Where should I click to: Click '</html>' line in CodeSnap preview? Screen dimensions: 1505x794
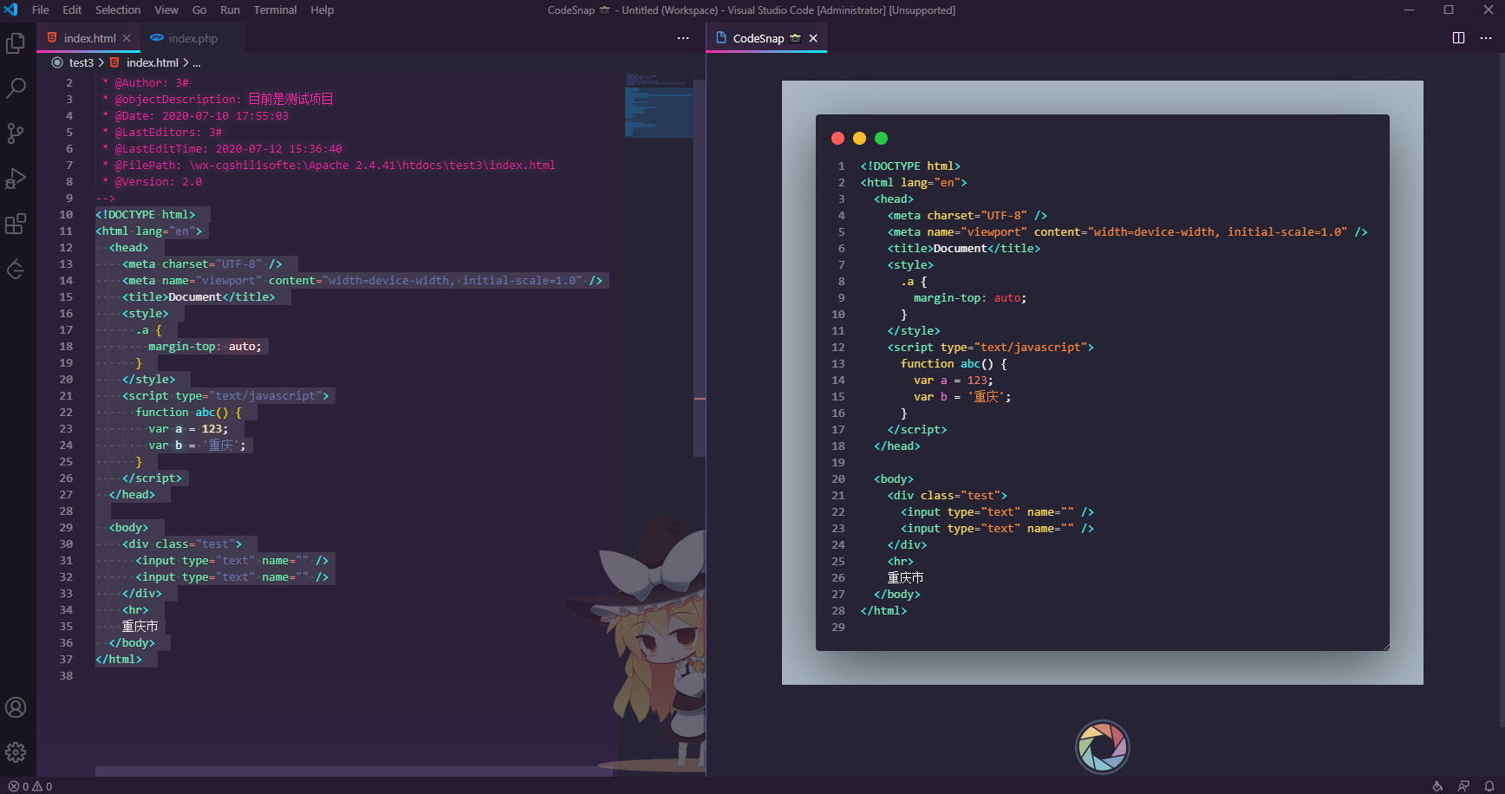(883, 610)
